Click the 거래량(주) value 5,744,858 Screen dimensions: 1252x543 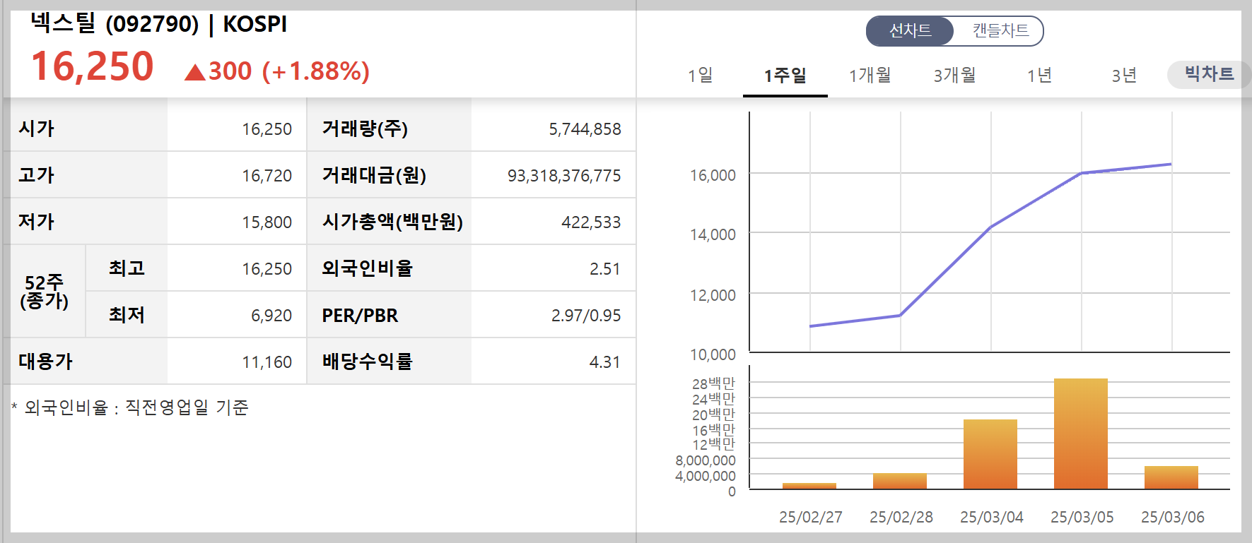[585, 129]
